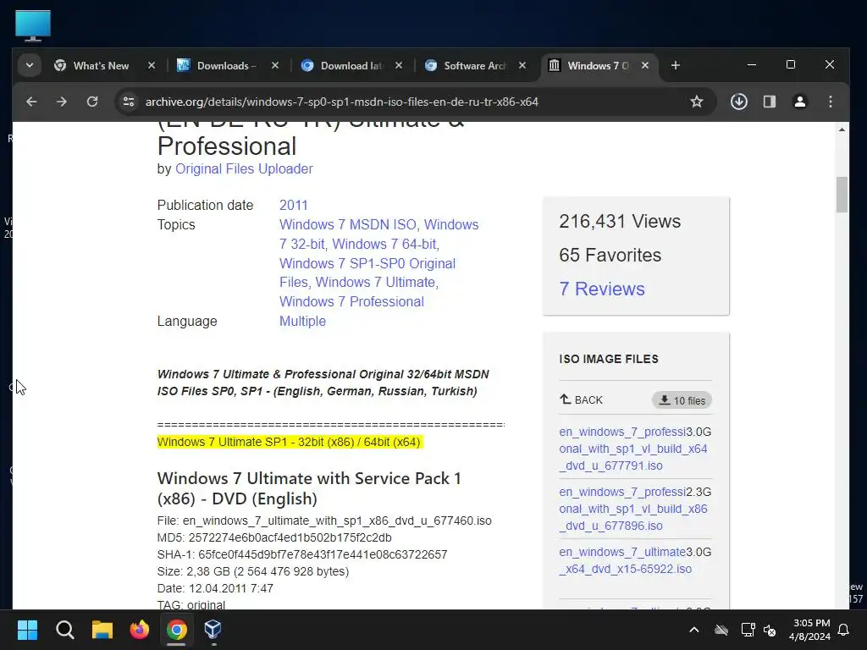867x650 pixels.
Task: Show hidden system tray icons
Action: click(x=694, y=630)
